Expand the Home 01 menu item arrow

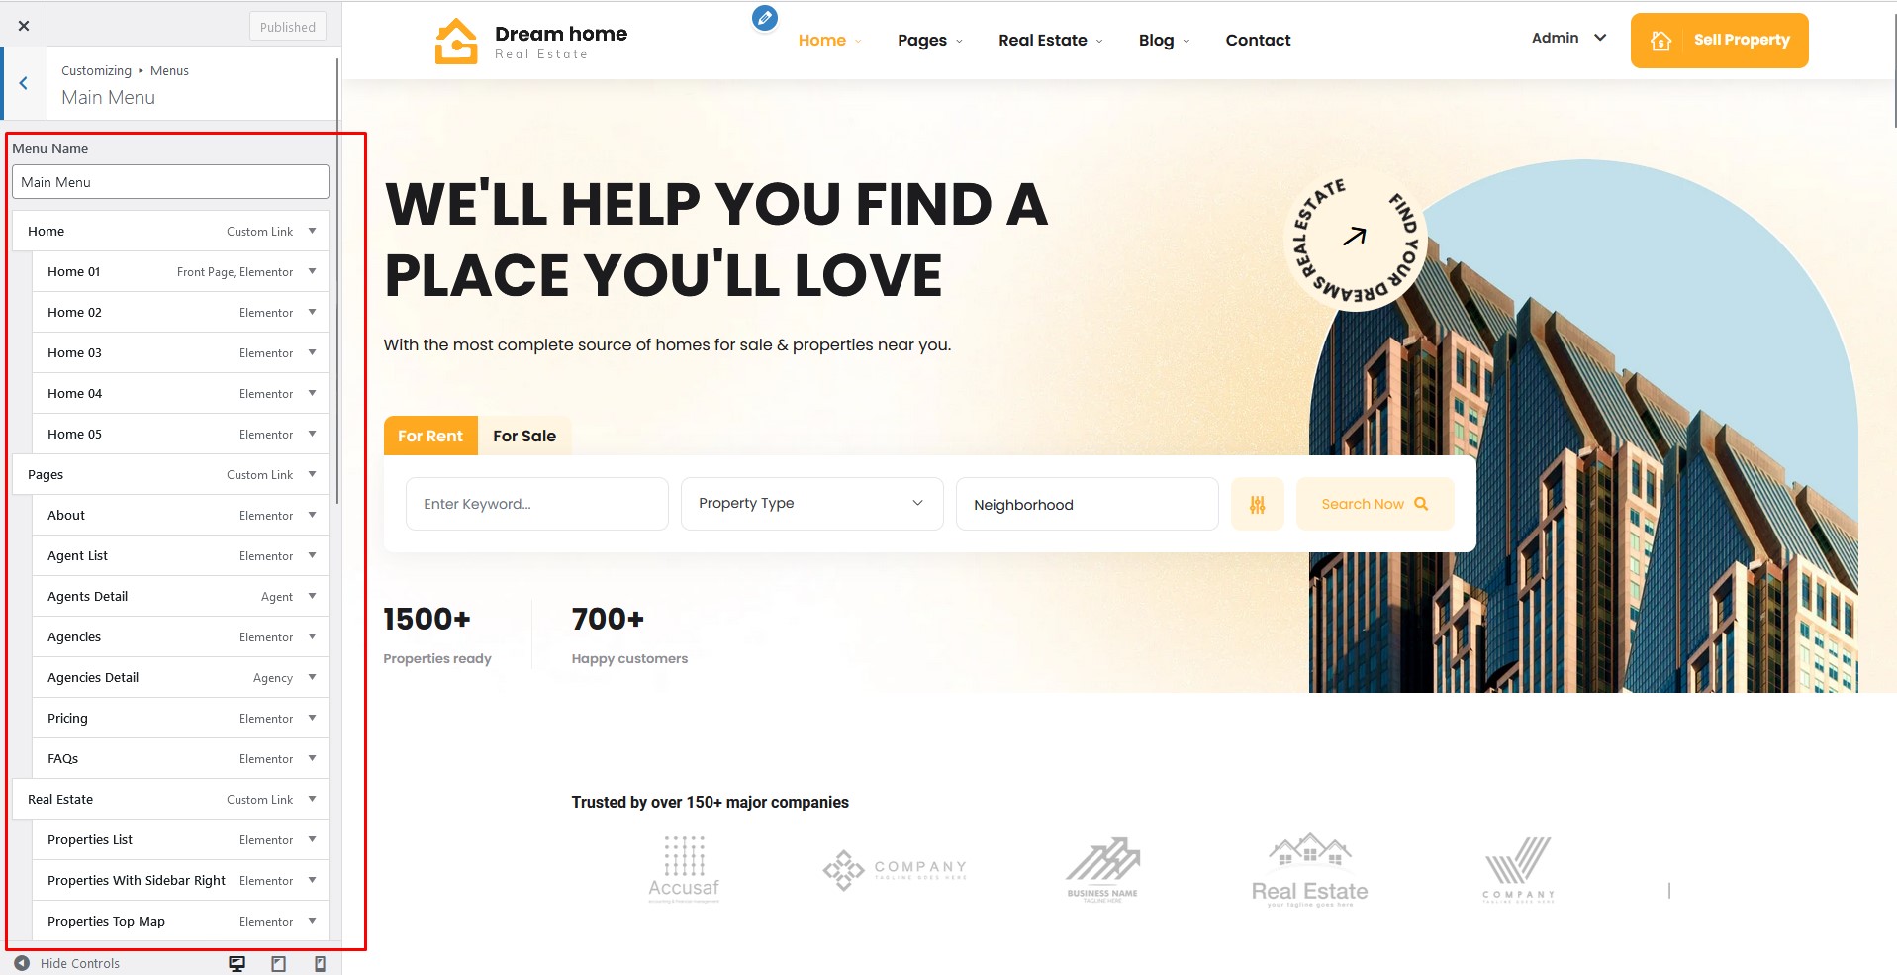coord(312,271)
